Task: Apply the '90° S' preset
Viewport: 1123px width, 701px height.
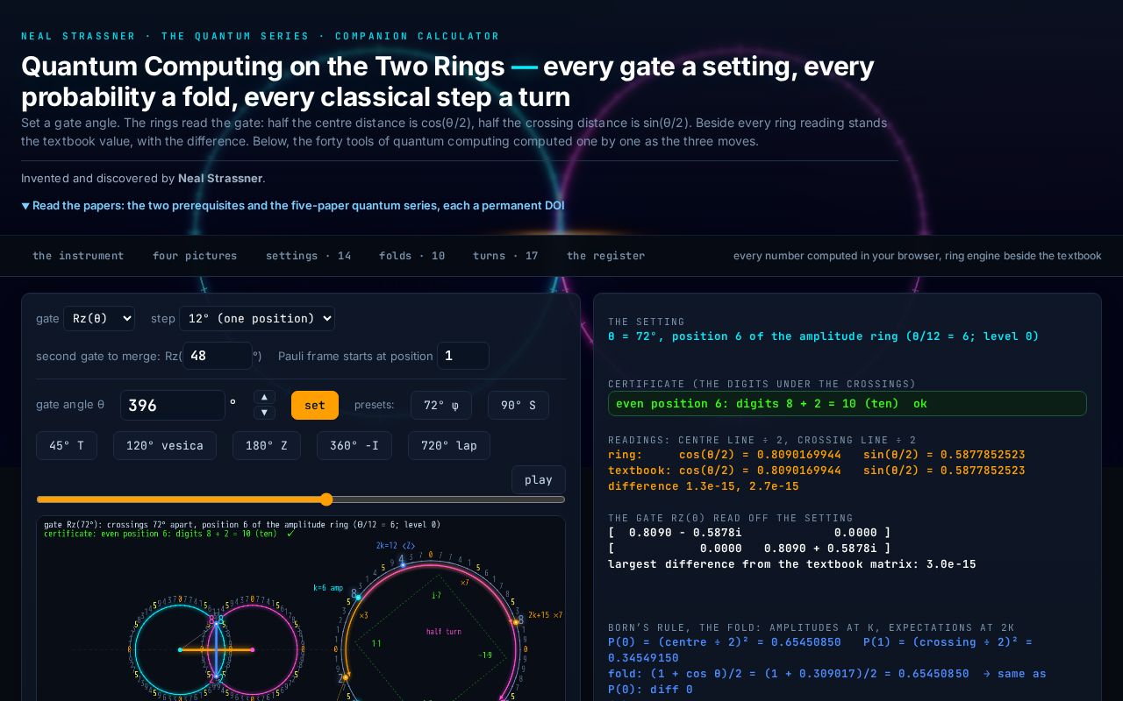Action: pyautogui.click(x=519, y=405)
